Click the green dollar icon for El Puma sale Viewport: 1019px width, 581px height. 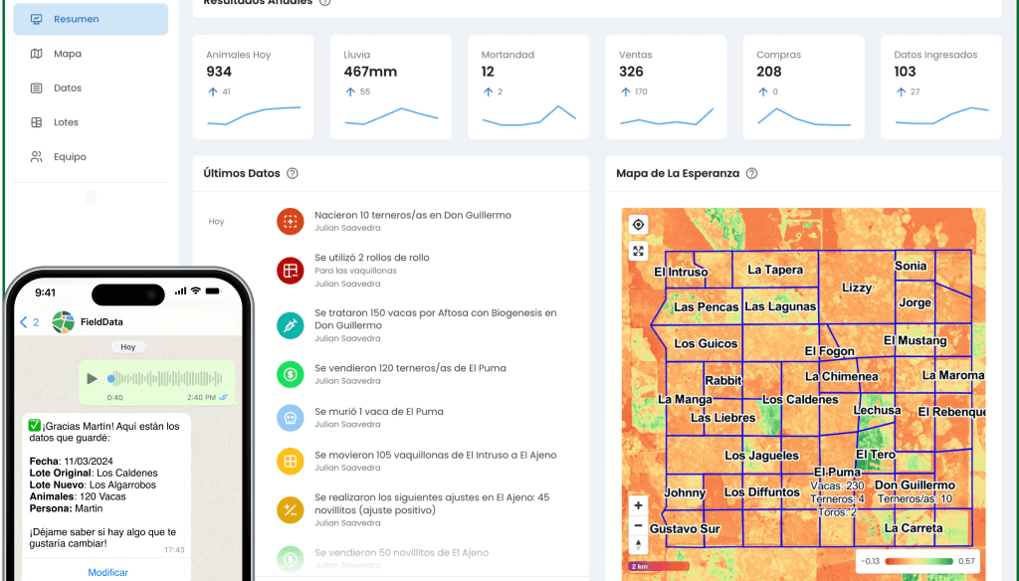[x=290, y=374]
